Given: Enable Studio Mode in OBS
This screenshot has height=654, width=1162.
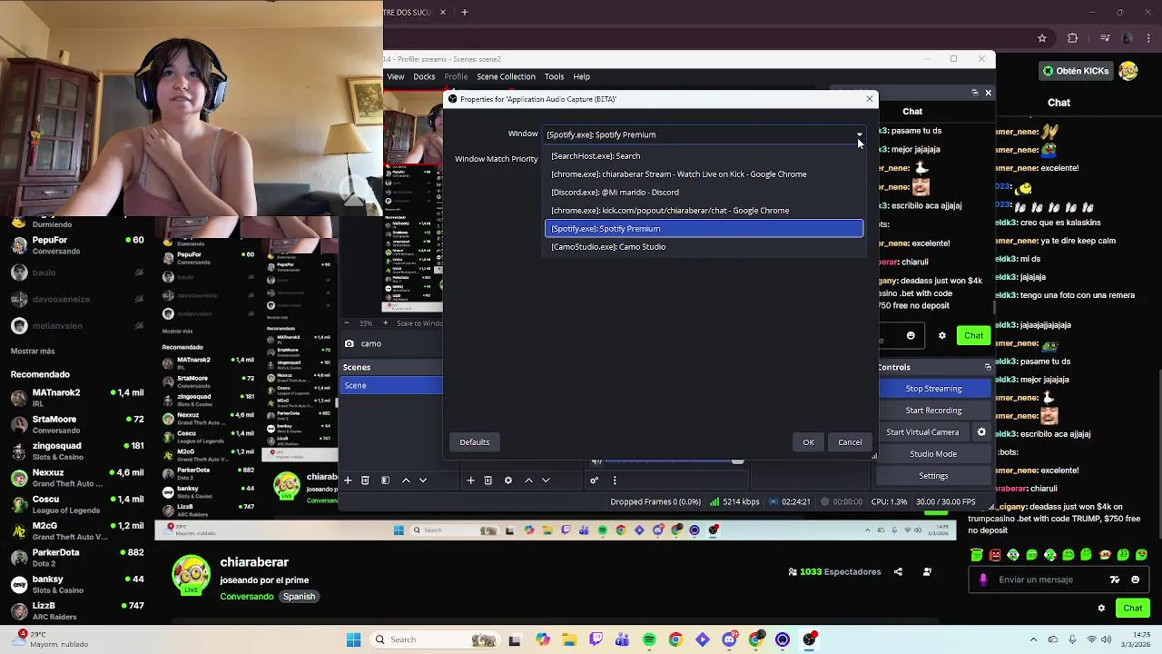Looking at the screenshot, I should [933, 454].
